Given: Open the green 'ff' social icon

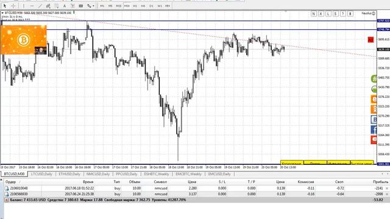Looking at the screenshot, I should click(x=374, y=78).
